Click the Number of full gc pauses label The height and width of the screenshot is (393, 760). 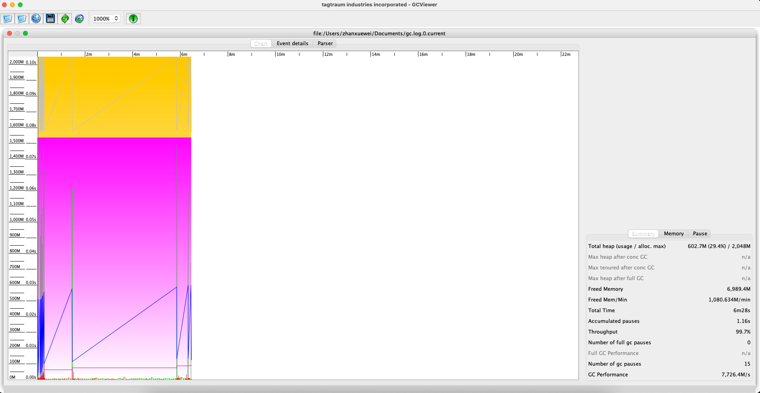[x=619, y=343]
